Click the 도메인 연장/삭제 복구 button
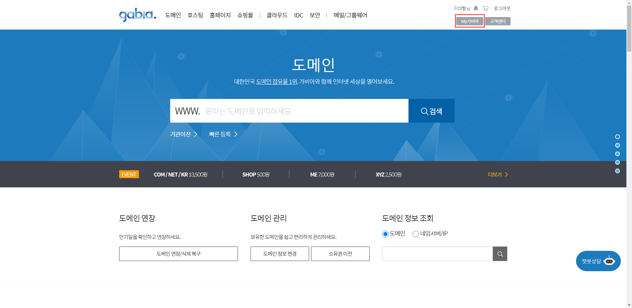Screen dimensions: 632x308 click(x=178, y=254)
